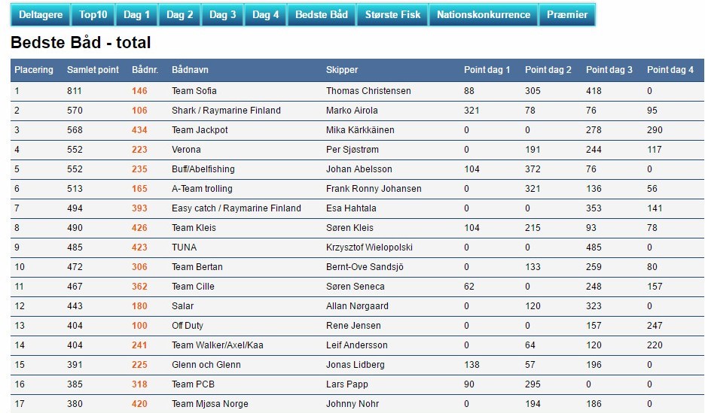Open the Præmier tab

pos(566,15)
